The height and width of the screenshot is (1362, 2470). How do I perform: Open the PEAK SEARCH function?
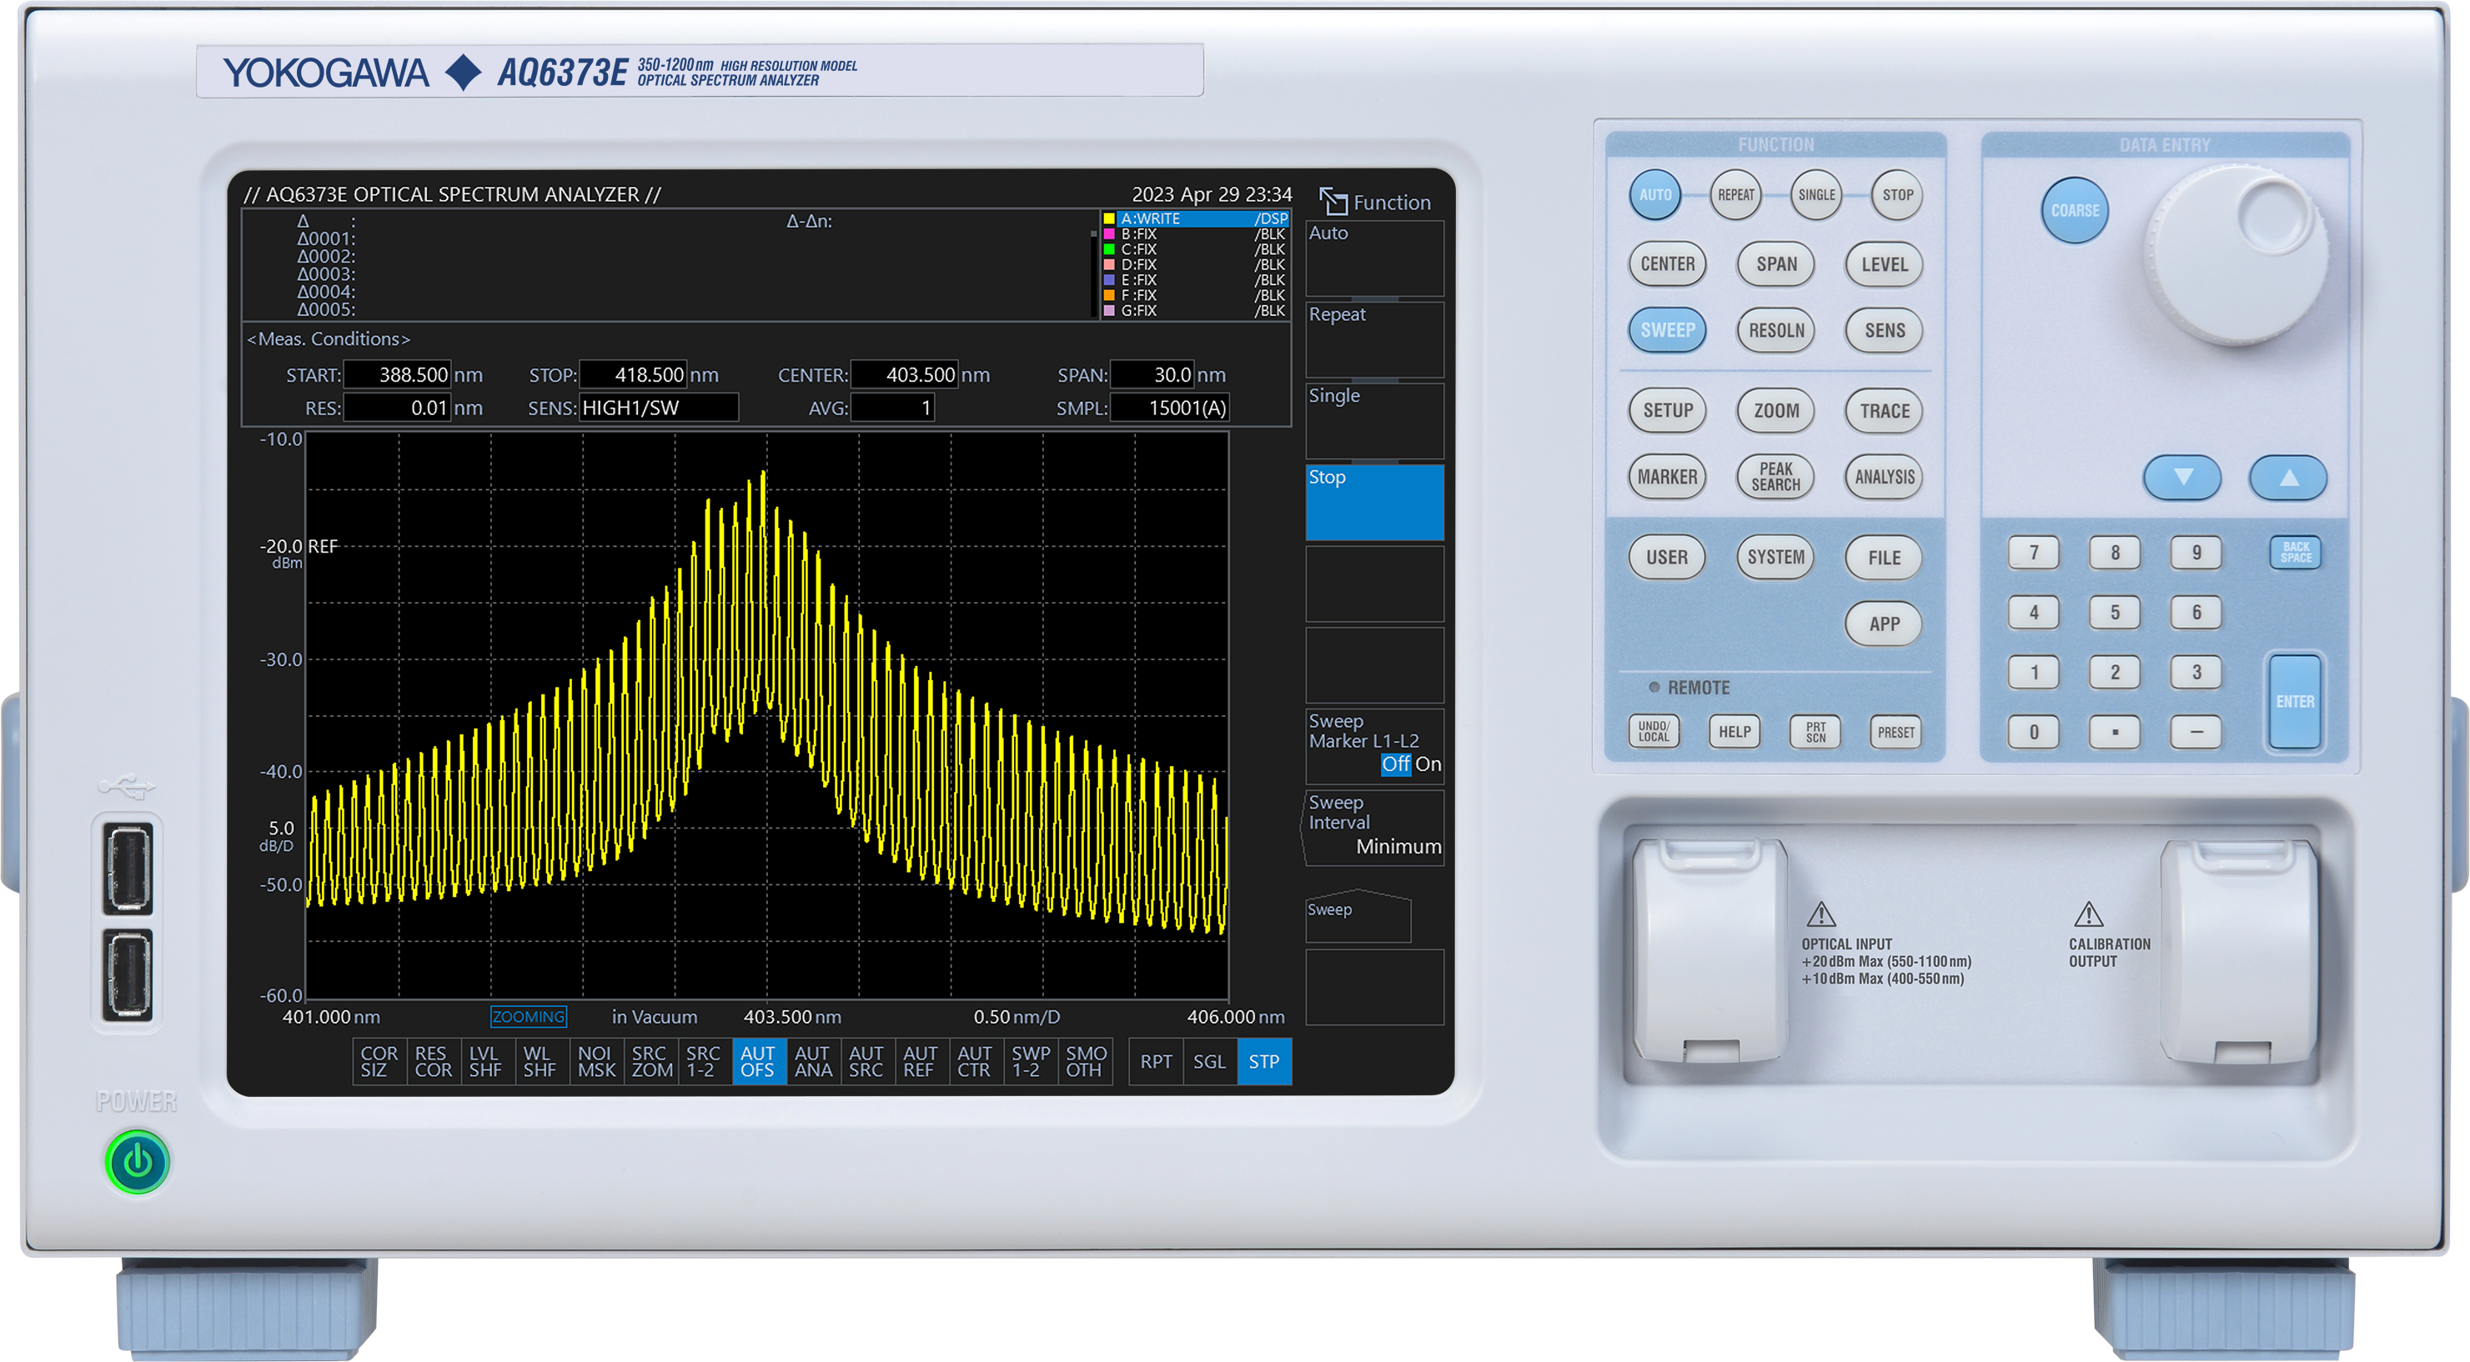(x=1776, y=476)
